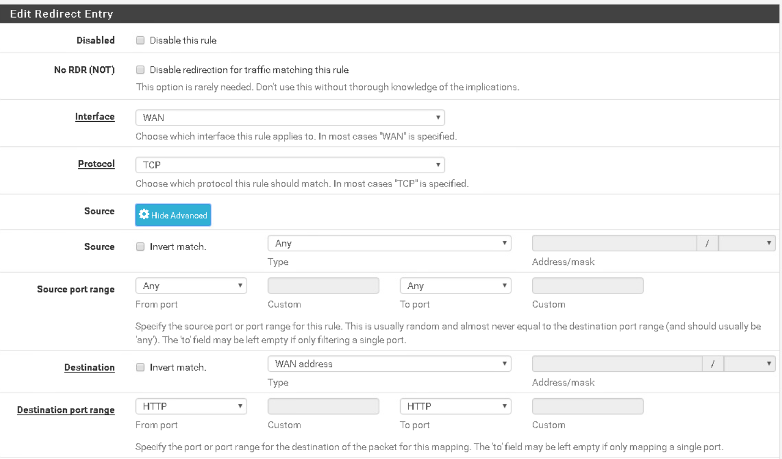Click Source port range To Custom field
Screen dimensions: 782x459
[587, 286]
